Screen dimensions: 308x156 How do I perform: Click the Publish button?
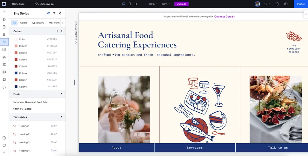[301, 4]
